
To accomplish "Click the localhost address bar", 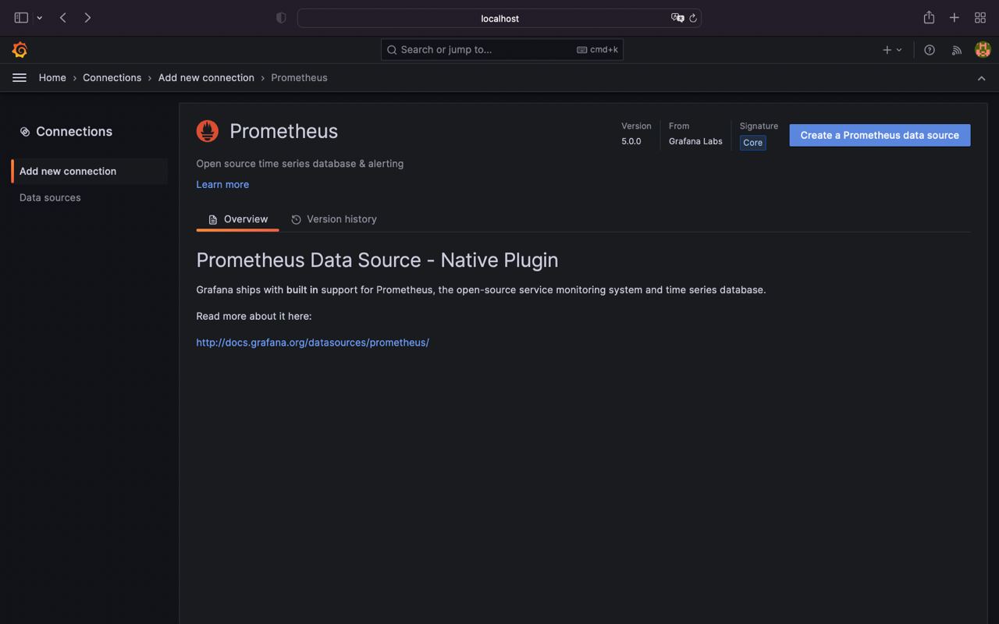I will 499,18.
